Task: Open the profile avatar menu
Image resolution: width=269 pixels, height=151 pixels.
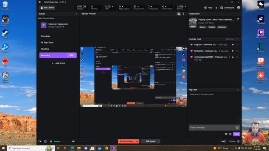Action: coord(238,8)
